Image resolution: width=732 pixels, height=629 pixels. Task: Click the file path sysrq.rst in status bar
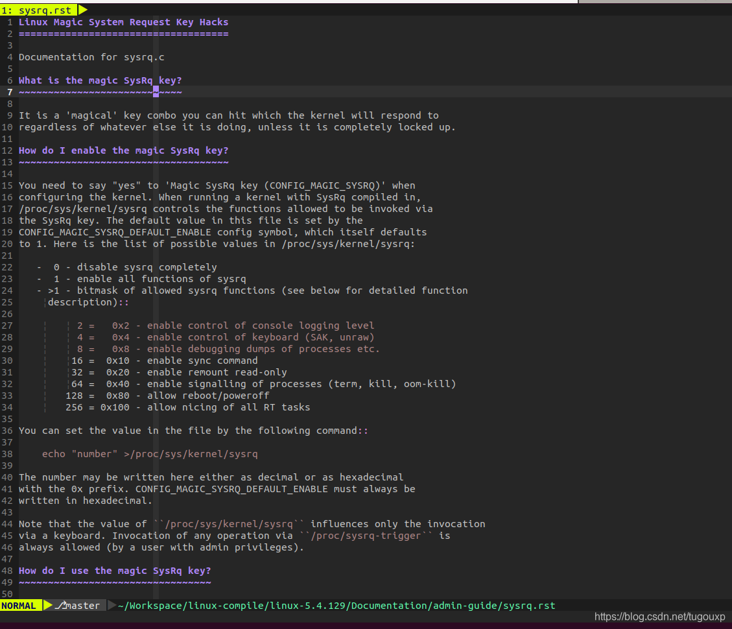pos(336,605)
